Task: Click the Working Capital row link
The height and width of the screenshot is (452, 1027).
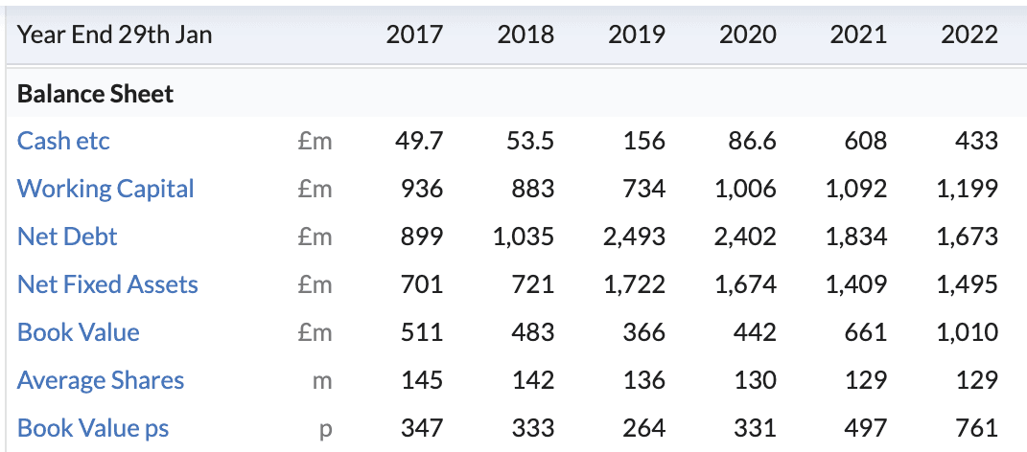Action: point(105,189)
